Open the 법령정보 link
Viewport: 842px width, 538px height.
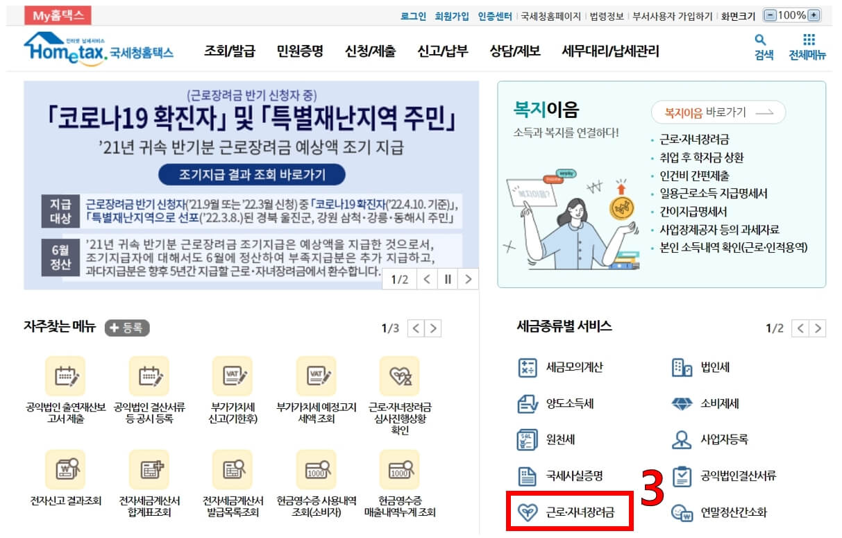pyautogui.click(x=607, y=16)
